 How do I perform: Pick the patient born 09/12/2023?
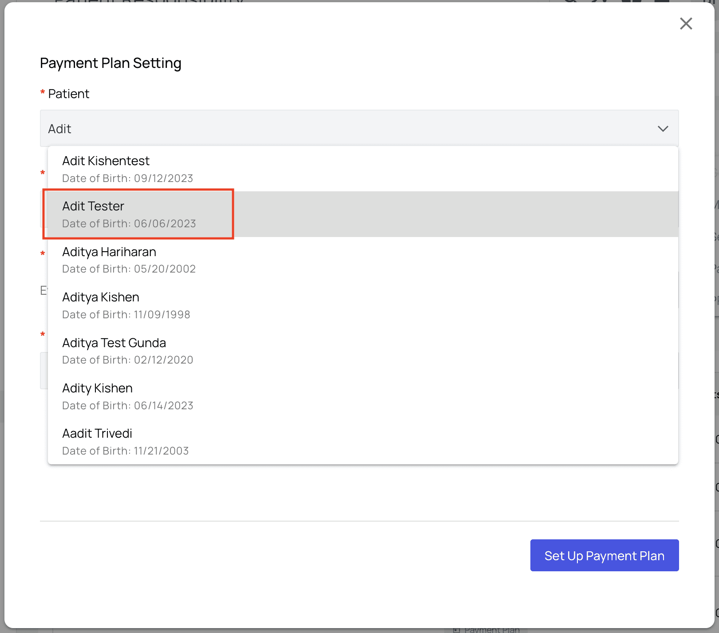[127, 178]
